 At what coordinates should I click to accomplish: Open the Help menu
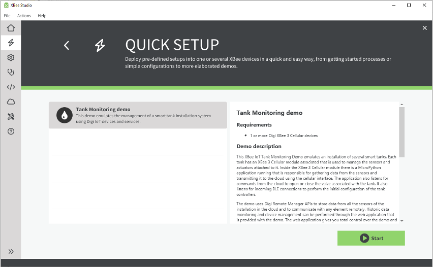pyautogui.click(x=42, y=16)
